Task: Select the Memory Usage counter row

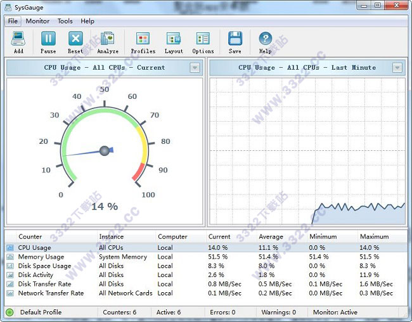Action: [x=206, y=257]
